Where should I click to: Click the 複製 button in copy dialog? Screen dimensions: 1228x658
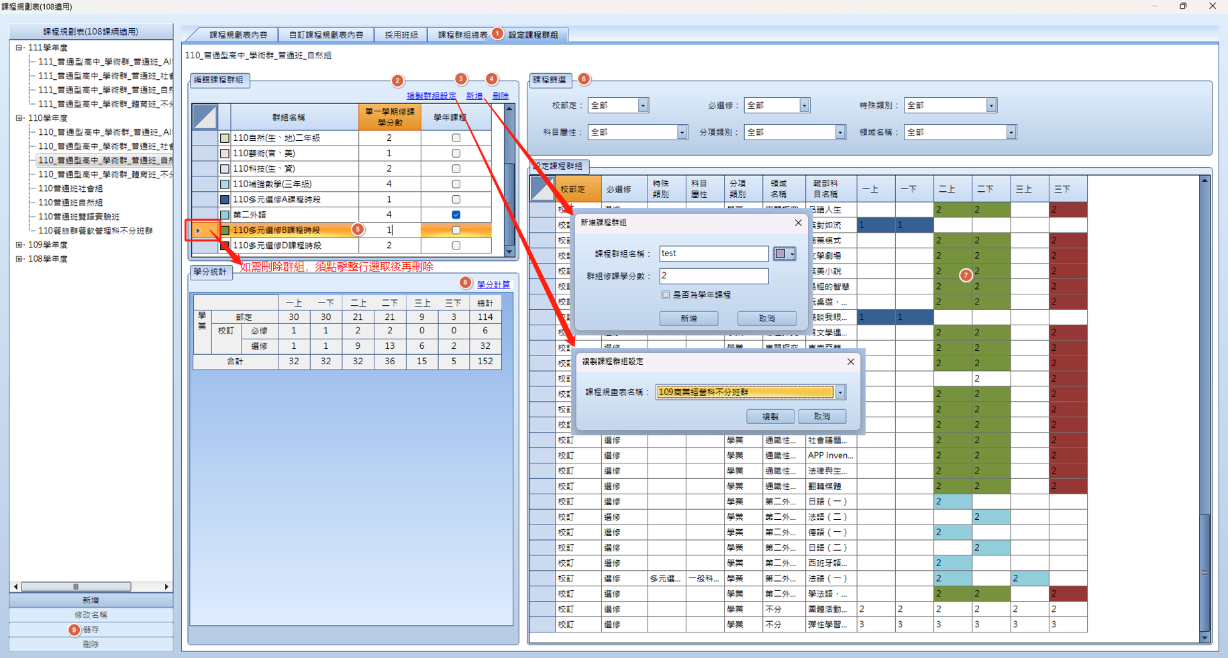tap(770, 417)
